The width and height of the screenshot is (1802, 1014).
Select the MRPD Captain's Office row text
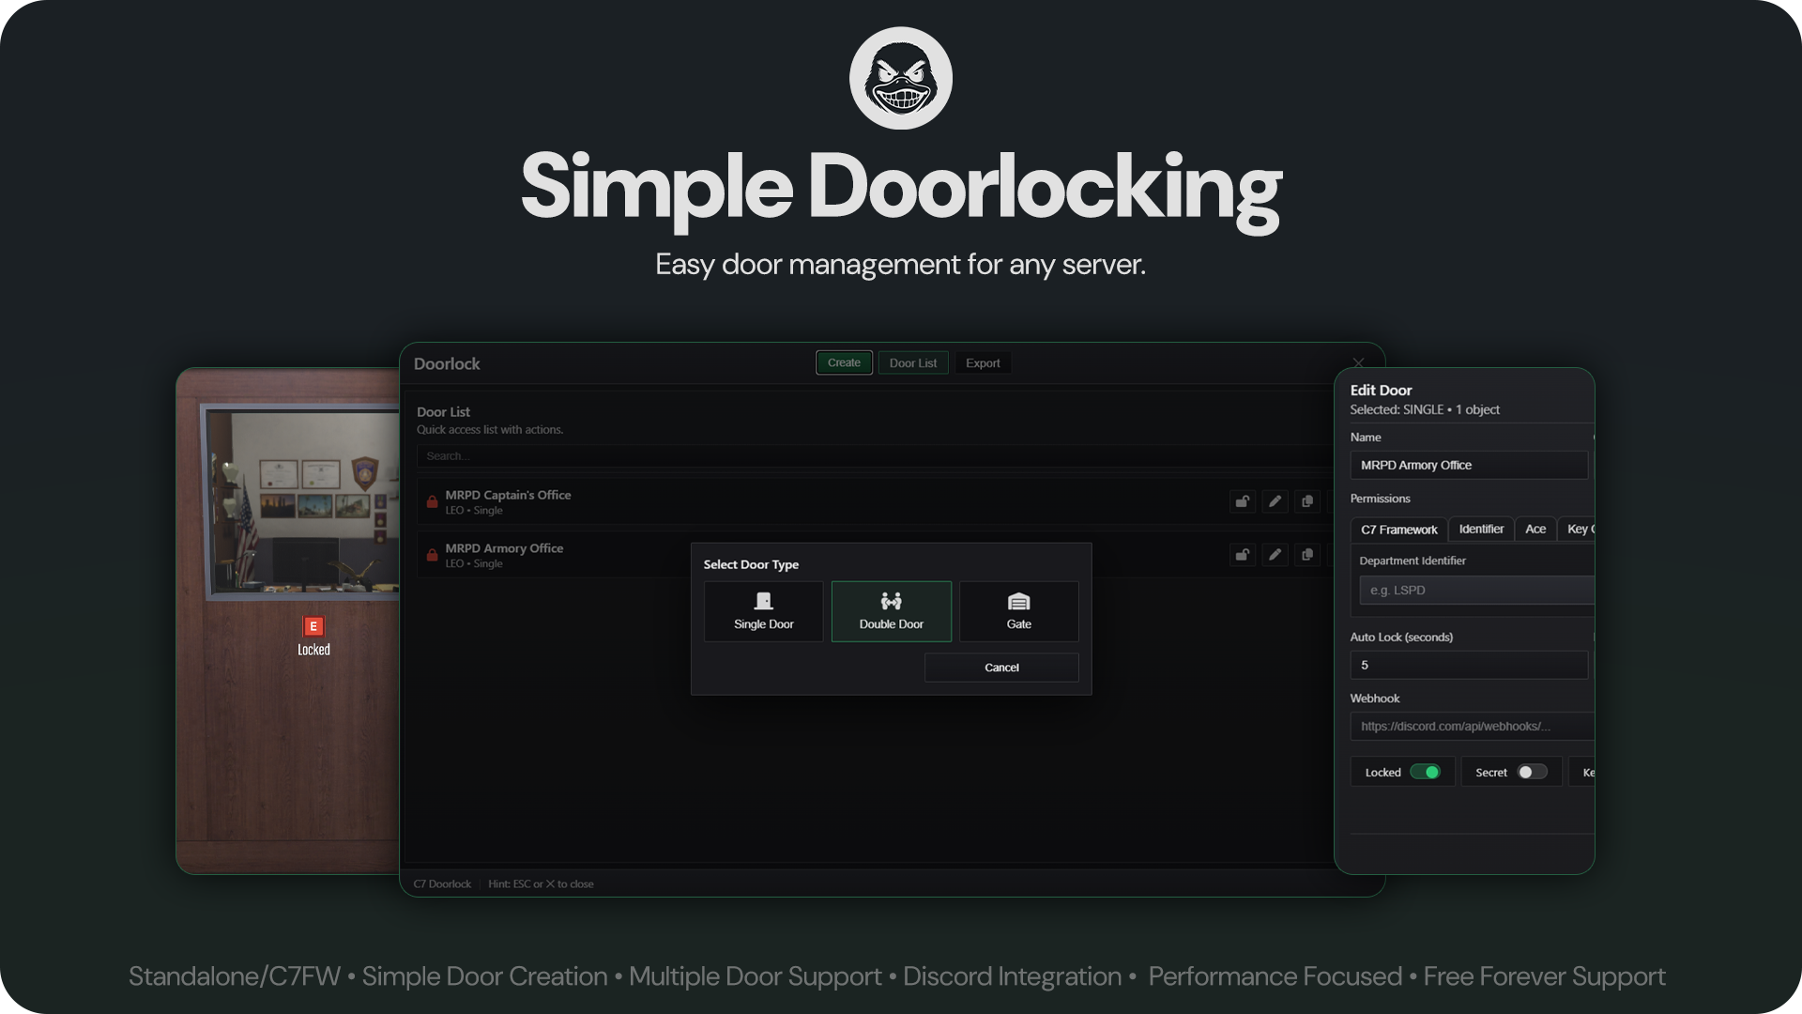pyautogui.click(x=508, y=495)
